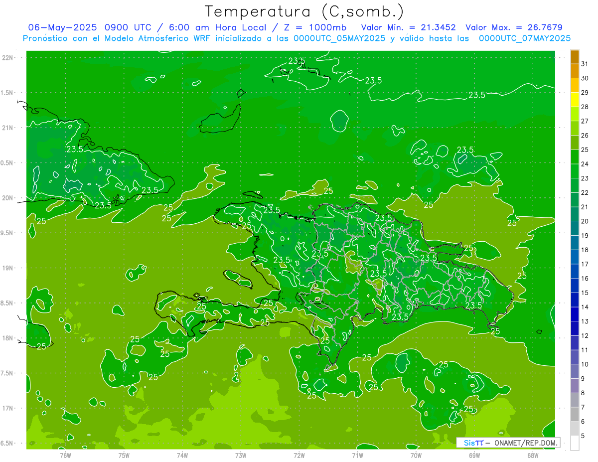Click the 31 label on the color scale

pyautogui.click(x=585, y=64)
